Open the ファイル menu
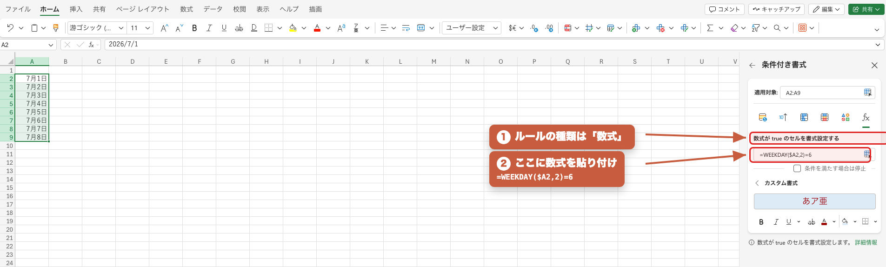Image resolution: width=886 pixels, height=267 pixels. (18, 9)
